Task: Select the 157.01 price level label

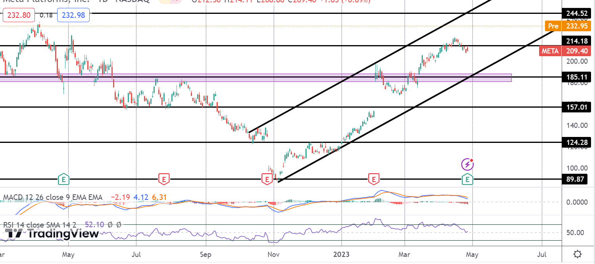Action: click(577, 107)
